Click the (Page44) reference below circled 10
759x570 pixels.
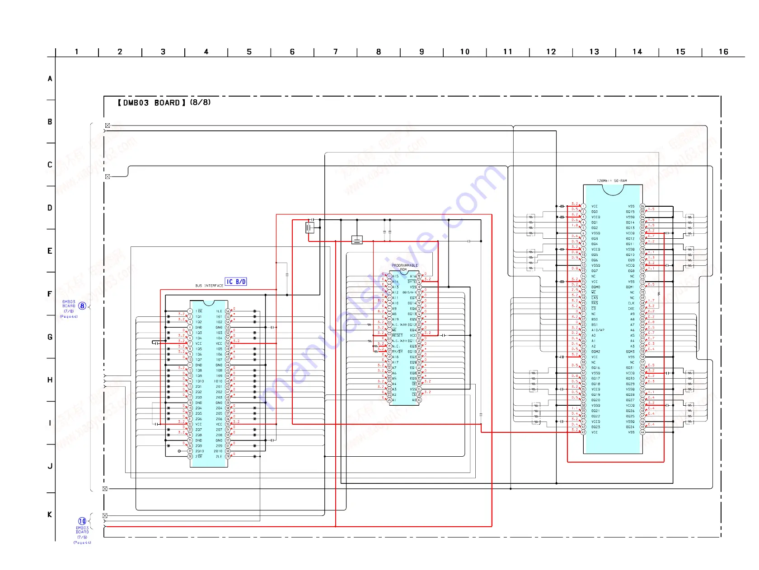pyautogui.click(x=82, y=542)
